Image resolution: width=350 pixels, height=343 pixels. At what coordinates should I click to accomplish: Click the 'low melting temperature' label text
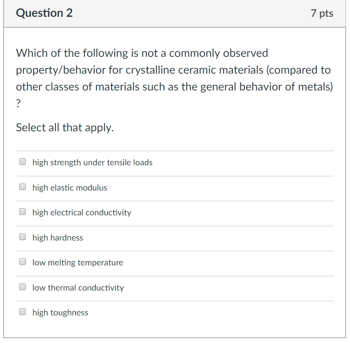(78, 263)
